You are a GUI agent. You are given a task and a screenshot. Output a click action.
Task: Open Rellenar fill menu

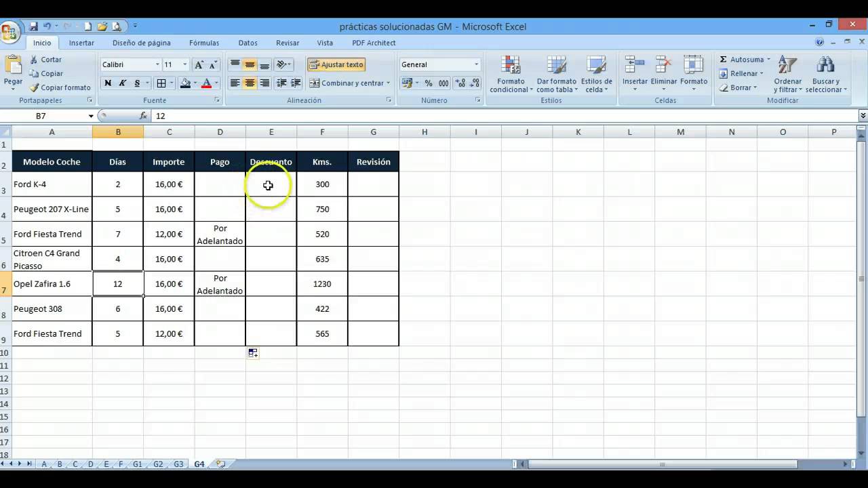click(x=741, y=73)
